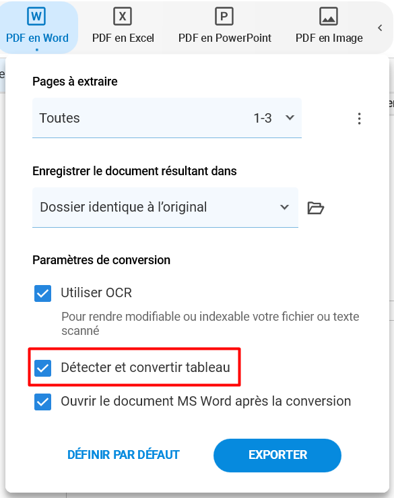Image resolution: width=394 pixels, height=498 pixels.
Task: Uncheck the Utiliser OCR checkbox
Action: 43,293
